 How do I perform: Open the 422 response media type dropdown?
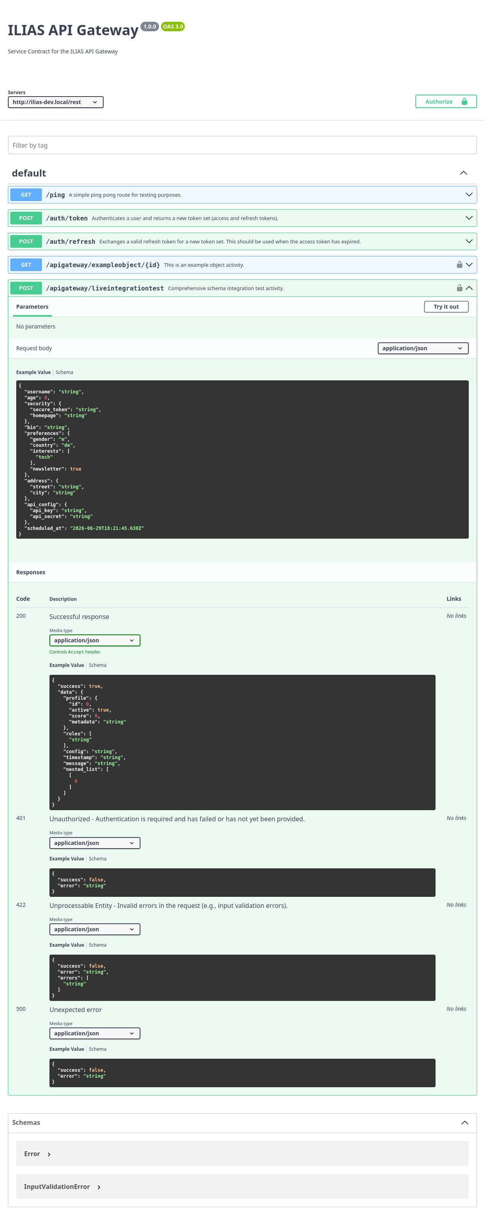coord(95,929)
